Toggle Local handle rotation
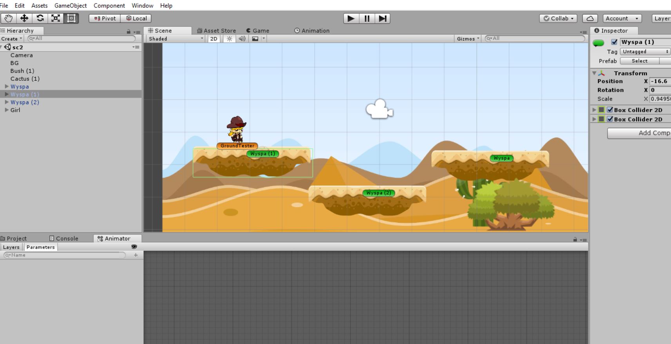Image resolution: width=671 pixels, height=344 pixels. pyautogui.click(x=136, y=18)
